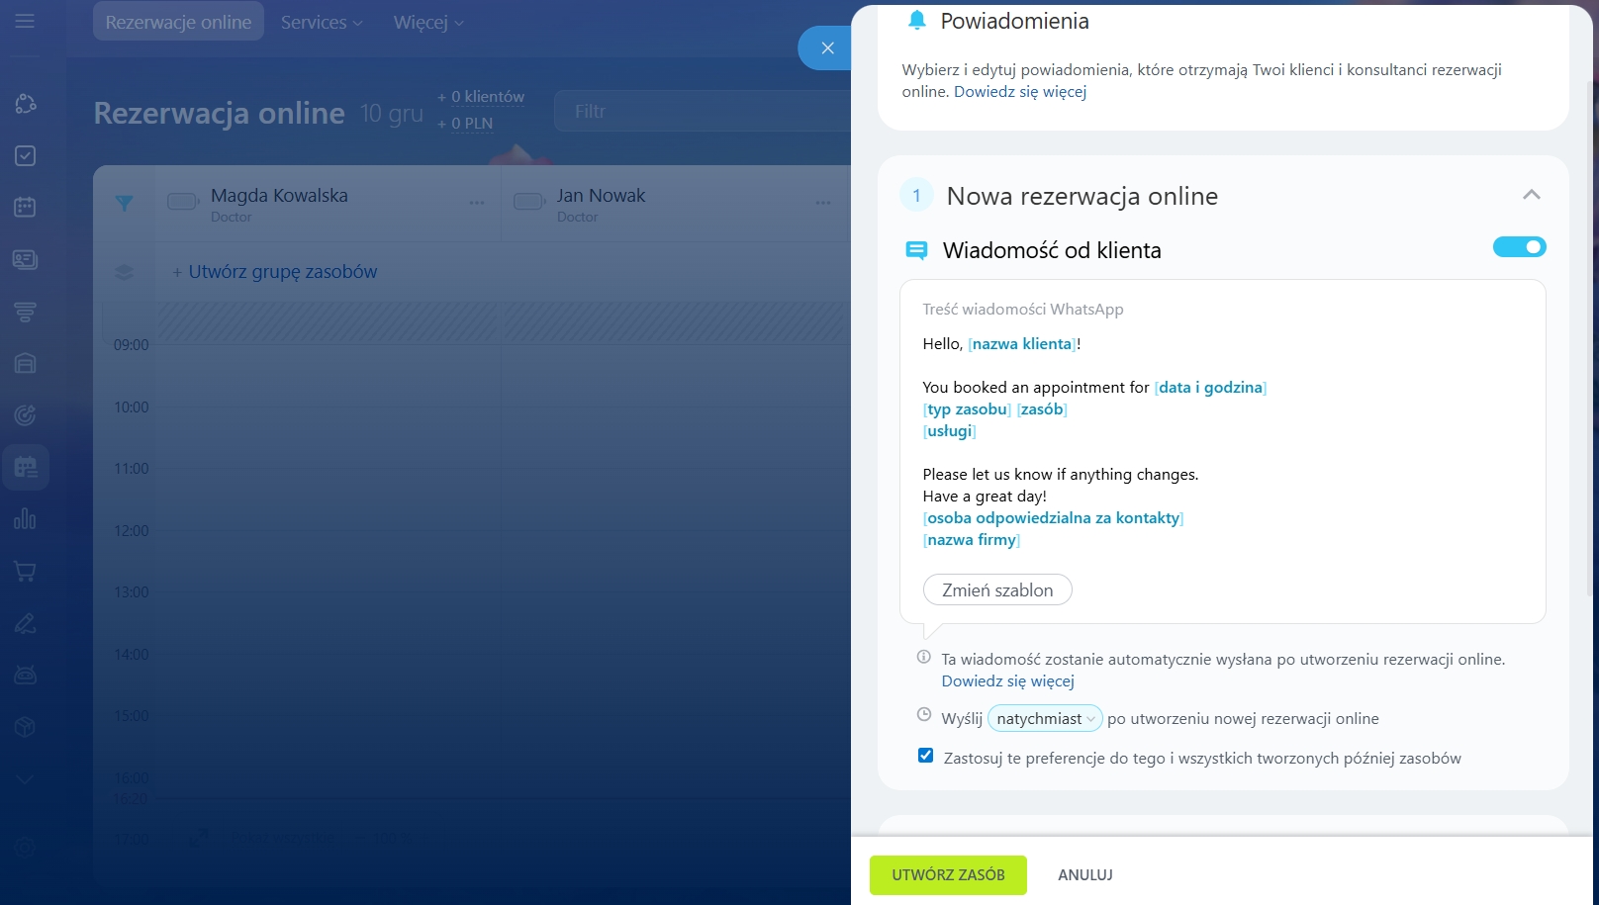
Task: Open the contact card icon in the sidebar
Action: click(26, 259)
